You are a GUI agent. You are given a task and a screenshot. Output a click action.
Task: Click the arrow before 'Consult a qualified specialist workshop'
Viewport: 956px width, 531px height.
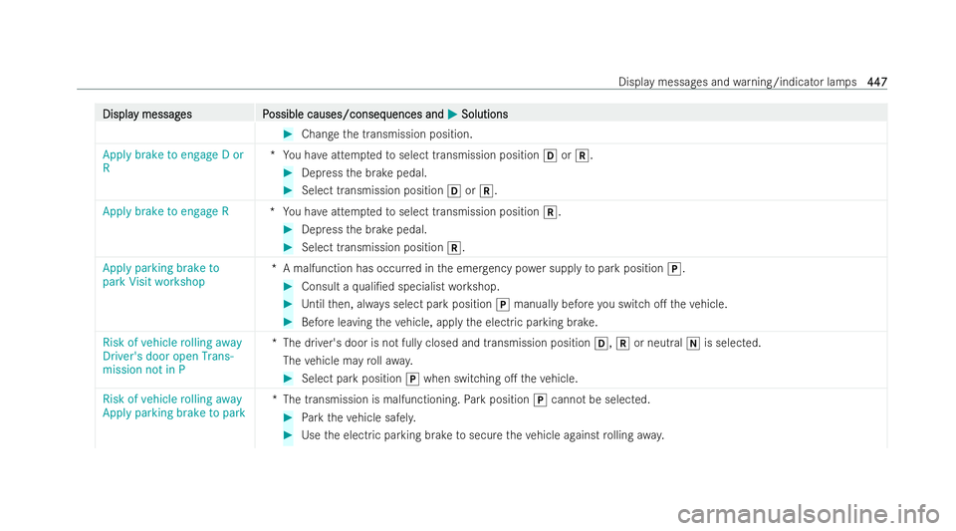click(x=289, y=287)
